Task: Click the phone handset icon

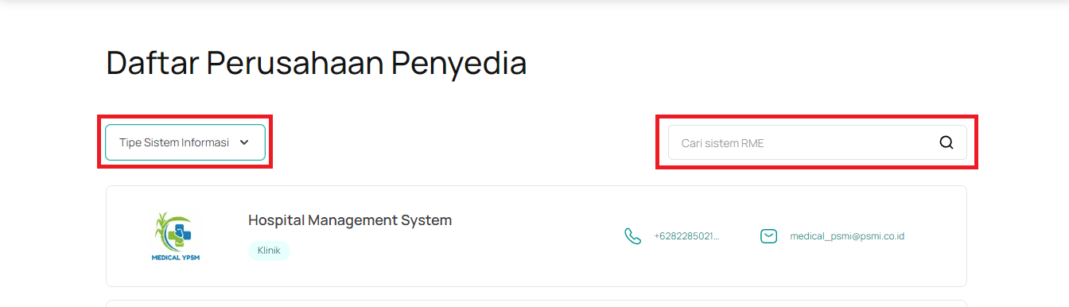Action: coord(632,236)
